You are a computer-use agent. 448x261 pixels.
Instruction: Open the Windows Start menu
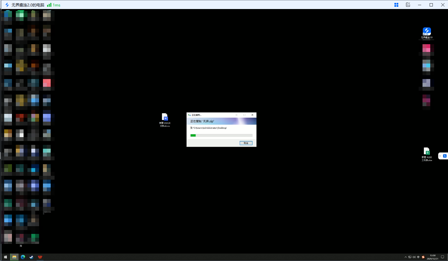pos(5,257)
